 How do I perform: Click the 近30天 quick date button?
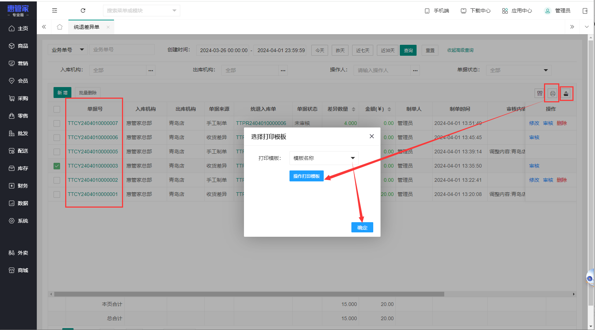[387, 50]
